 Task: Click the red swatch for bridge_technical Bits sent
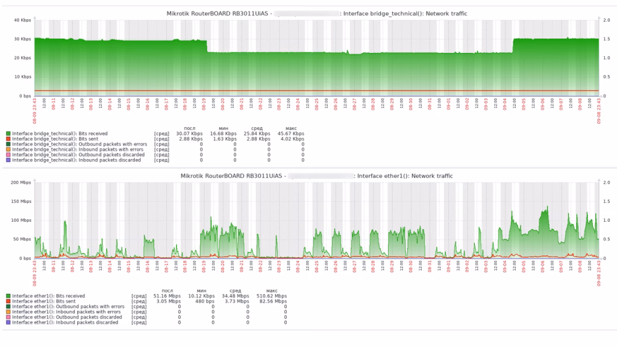[8, 139]
